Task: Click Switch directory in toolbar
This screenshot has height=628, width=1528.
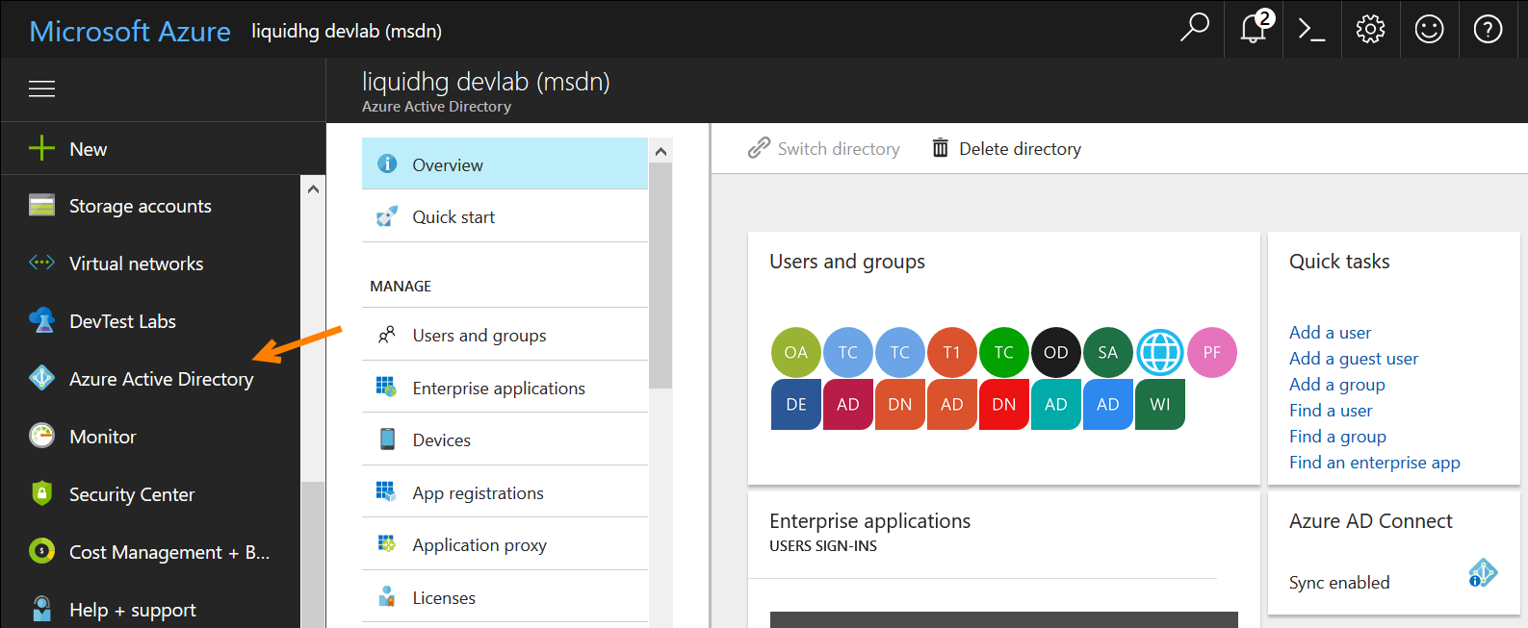Action: [x=825, y=148]
